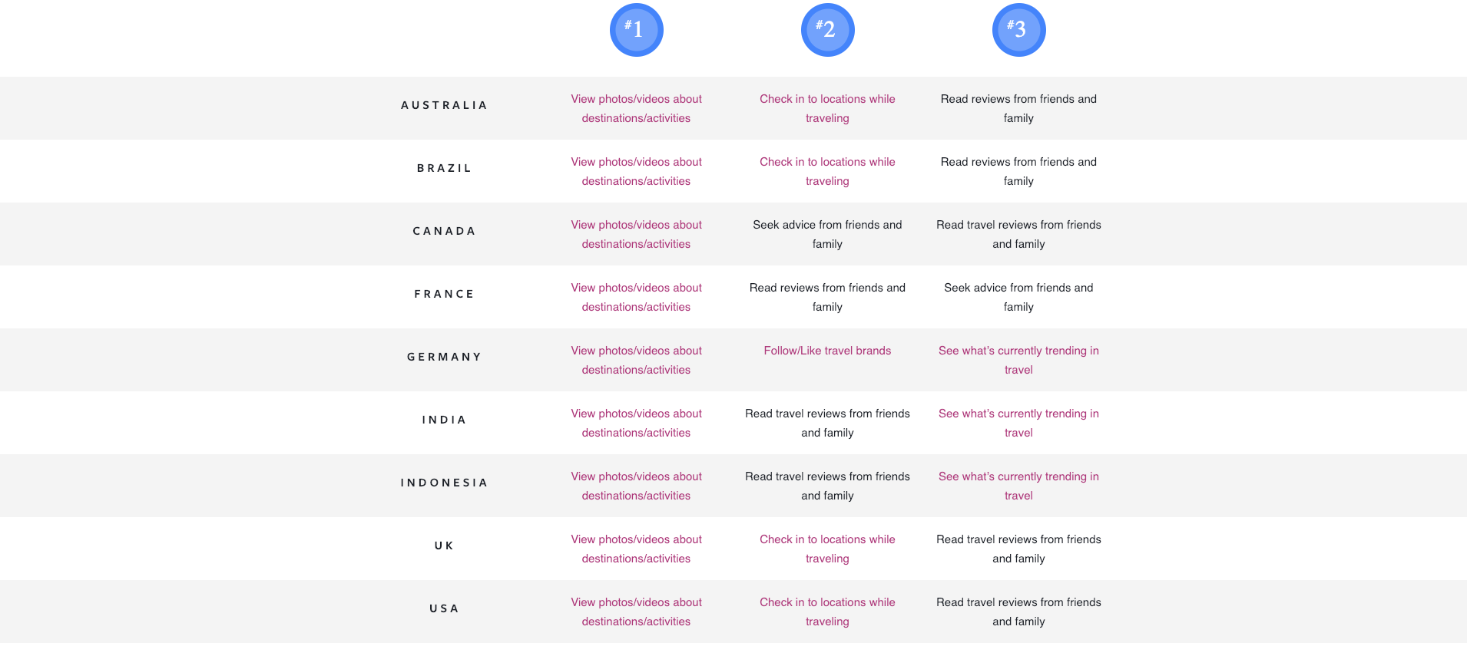Open Brazil's check in to locations link
The height and width of the screenshot is (656, 1467).
(x=827, y=171)
